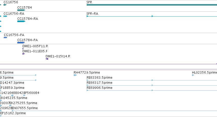Image resolution: width=217 pixels, height=117 pixels.
Task: Select the CG16756-RA triple arrow glyph
Action: click(x=5, y=16)
